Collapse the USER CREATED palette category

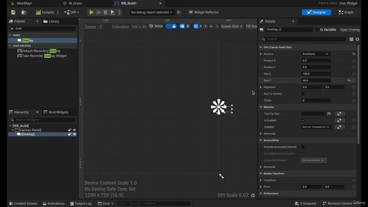(x=10, y=46)
